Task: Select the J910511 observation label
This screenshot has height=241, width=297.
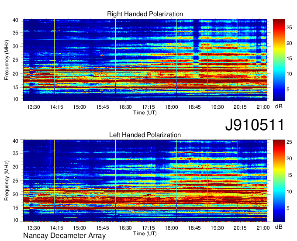Action: click(x=255, y=125)
